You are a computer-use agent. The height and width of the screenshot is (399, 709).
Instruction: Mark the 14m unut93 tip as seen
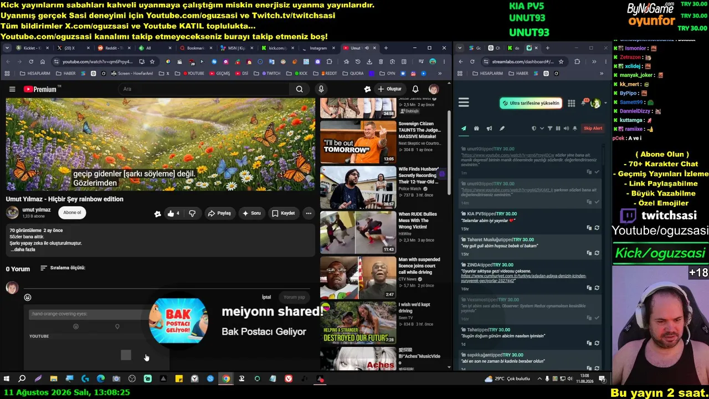pos(597,202)
